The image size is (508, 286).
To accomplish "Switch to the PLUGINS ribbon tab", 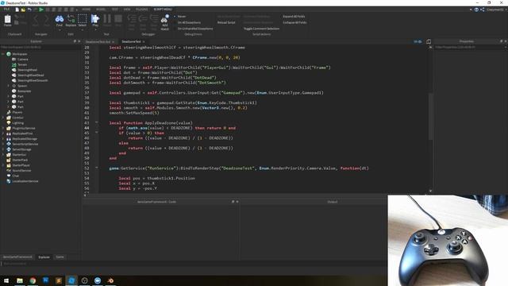I will coord(141,10).
